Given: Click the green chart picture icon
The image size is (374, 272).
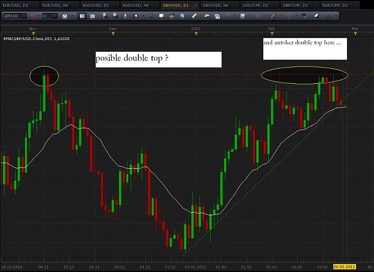Looking at the screenshot, I should pyautogui.click(x=206, y=16).
